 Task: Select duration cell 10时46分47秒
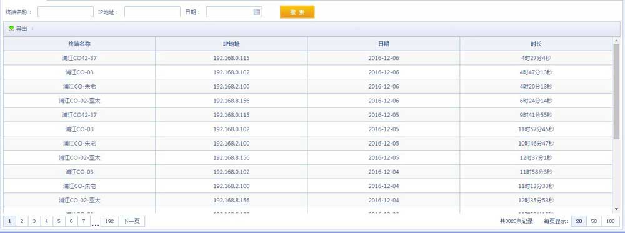pyautogui.click(x=536, y=144)
